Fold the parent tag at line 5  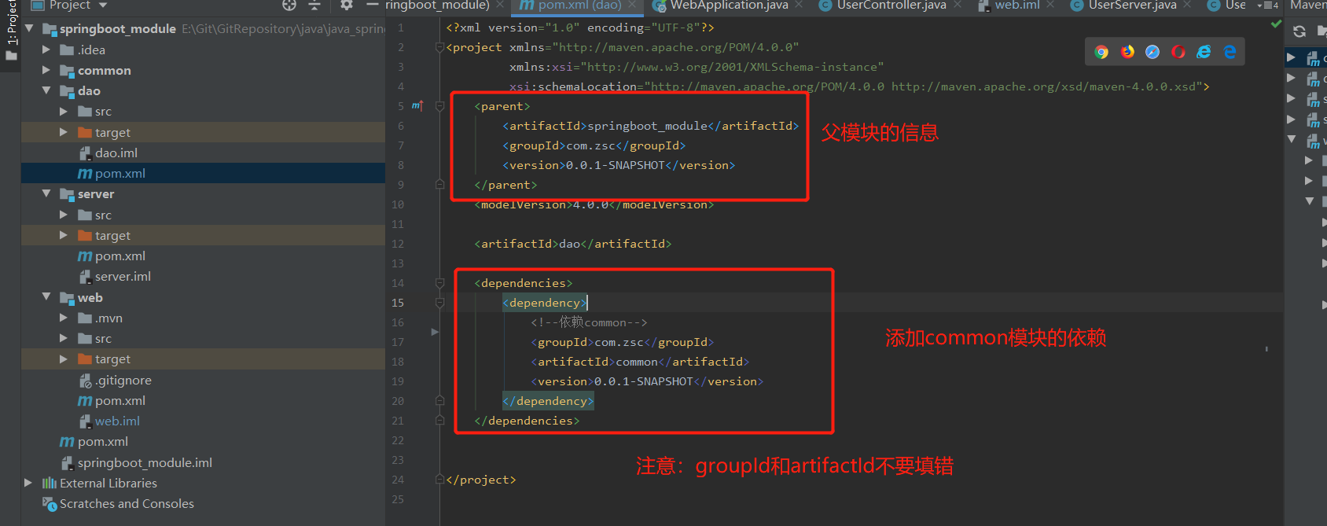(x=439, y=106)
